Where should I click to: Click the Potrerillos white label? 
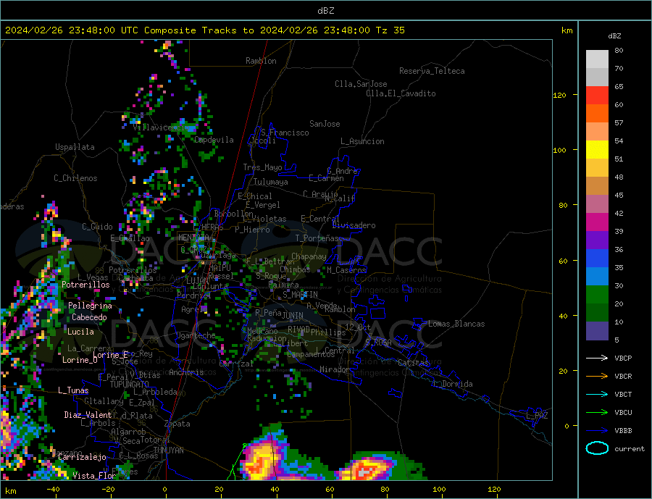coord(85,285)
